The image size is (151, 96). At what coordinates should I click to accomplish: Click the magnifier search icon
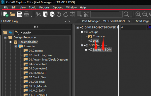click(x=126, y=14)
